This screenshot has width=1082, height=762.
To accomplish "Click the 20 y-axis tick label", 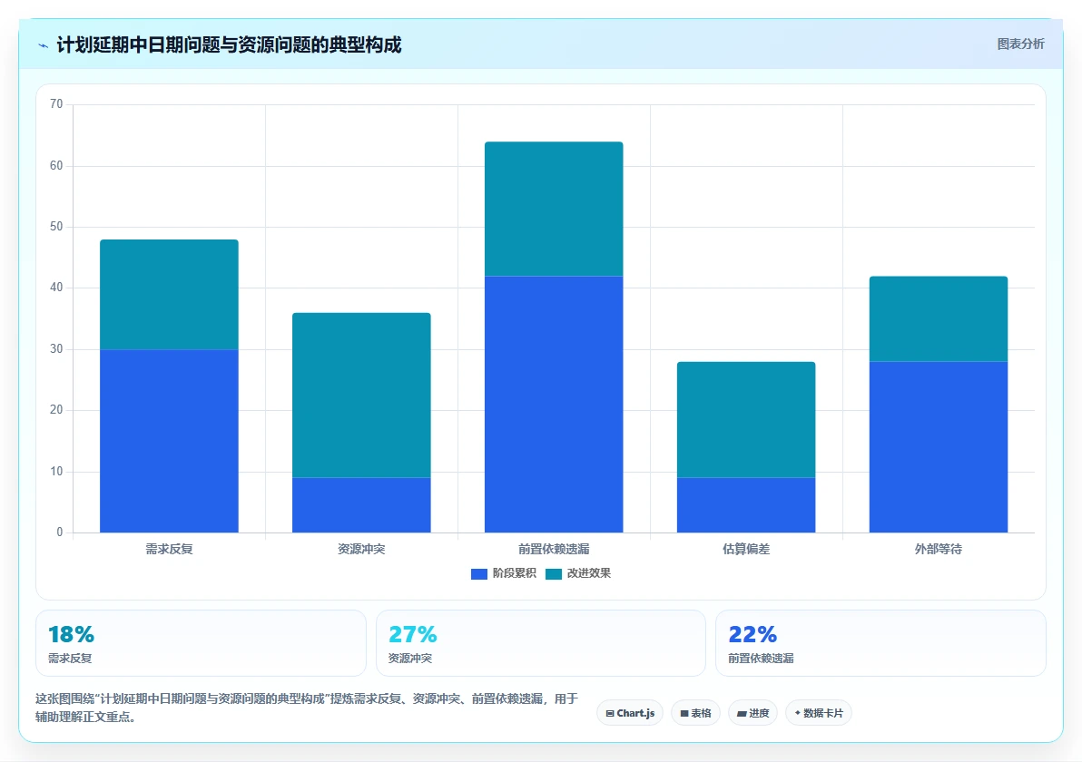I will coord(56,410).
